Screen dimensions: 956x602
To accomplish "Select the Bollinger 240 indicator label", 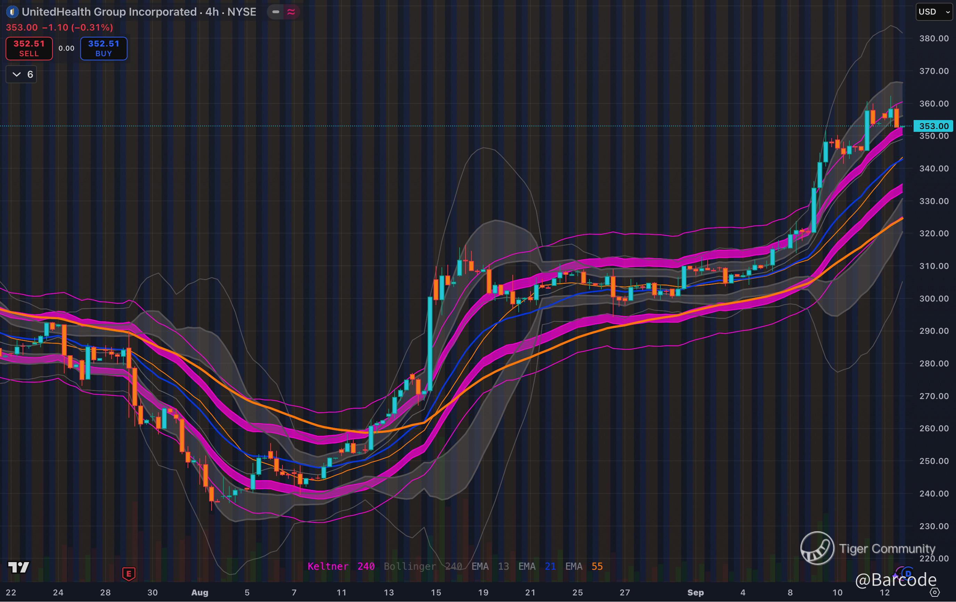I will (423, 566).
